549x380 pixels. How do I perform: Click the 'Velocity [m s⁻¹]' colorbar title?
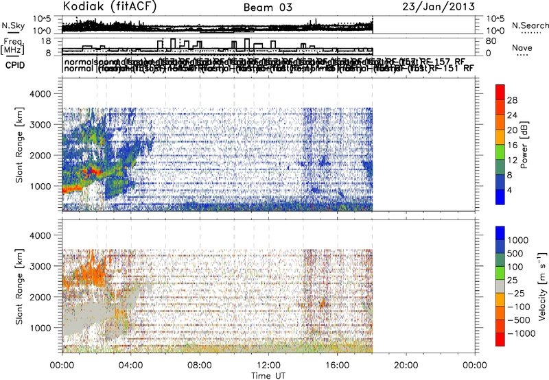pyautogui.click(x=542, y=287)
